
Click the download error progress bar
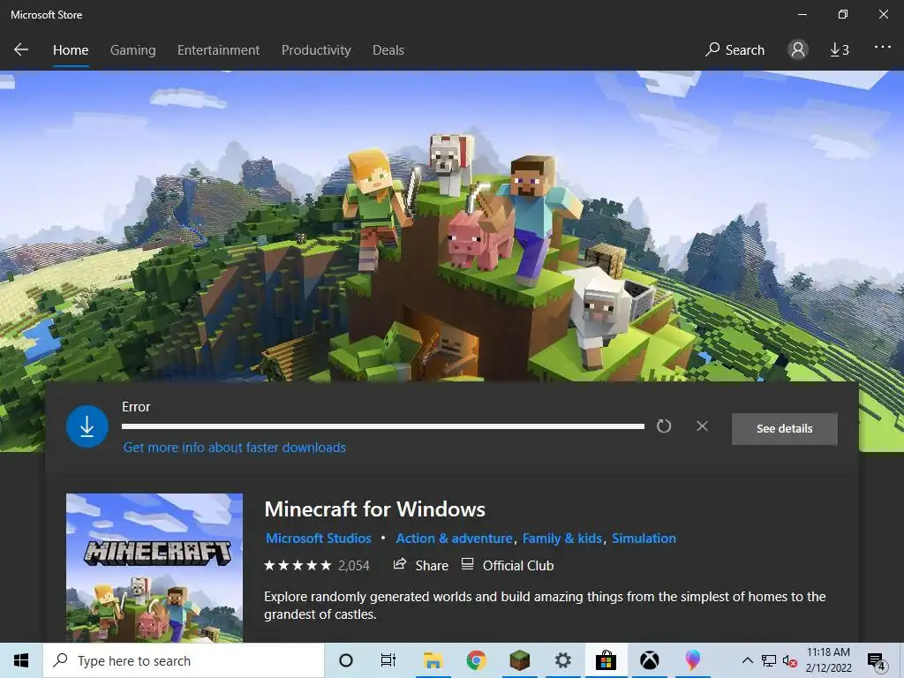click(x=383, y=426)
